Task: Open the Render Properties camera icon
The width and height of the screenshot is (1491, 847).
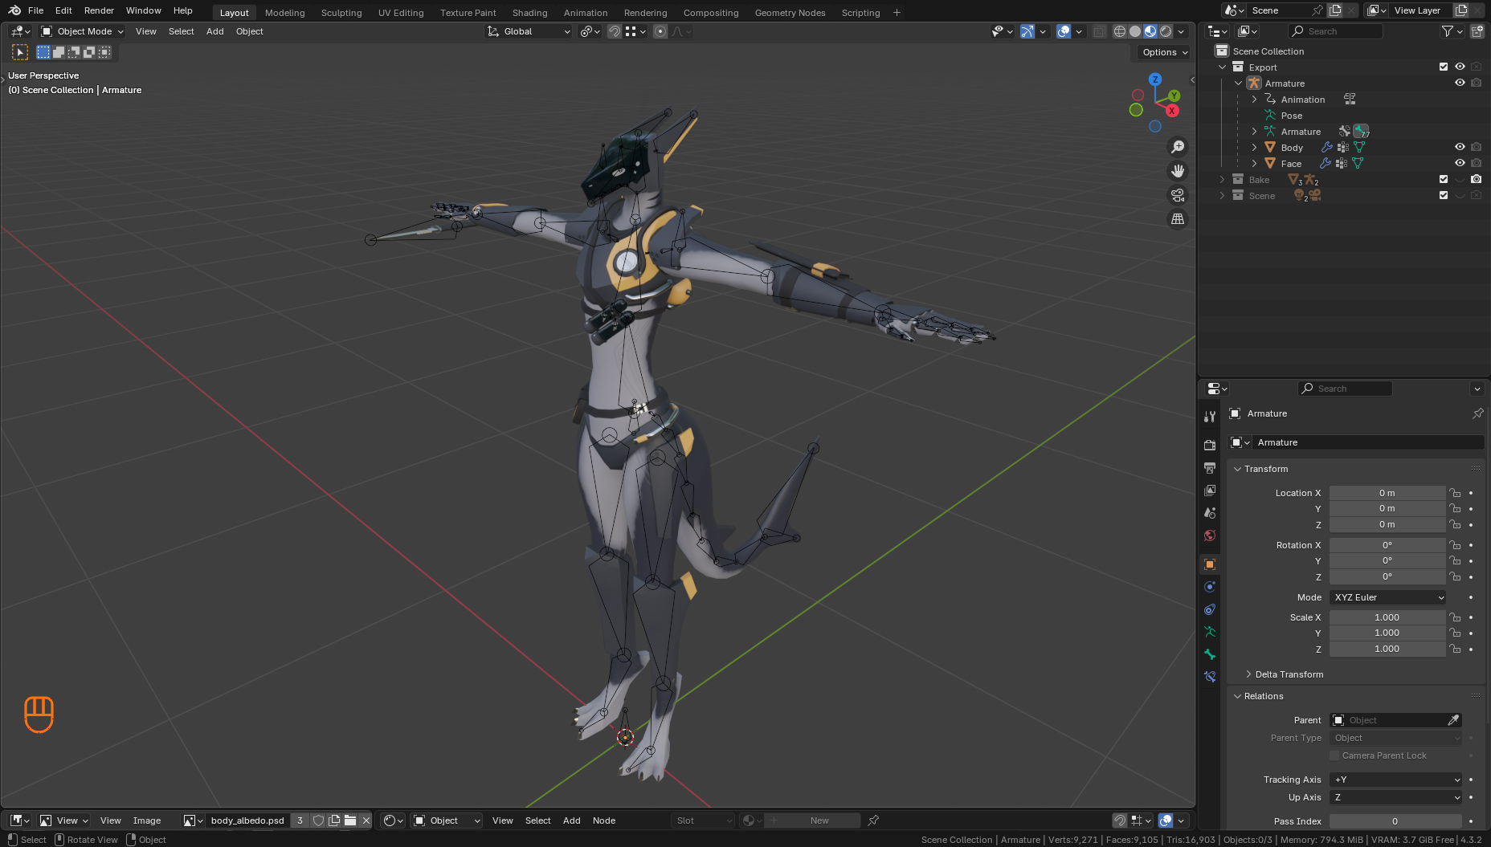Action: 1210,444
